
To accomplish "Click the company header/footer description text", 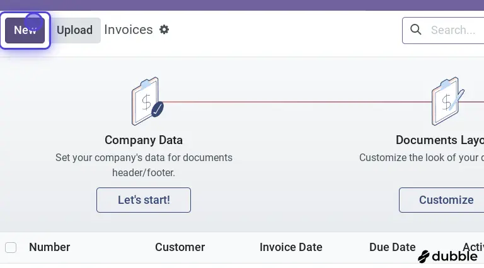I will (x=144, y=165).
